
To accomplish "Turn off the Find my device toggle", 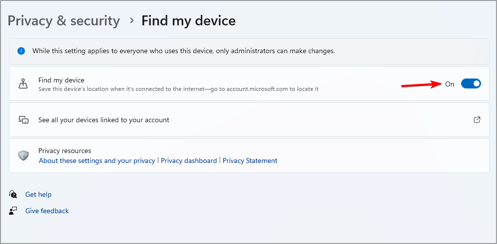I will (x=471, y=84).
